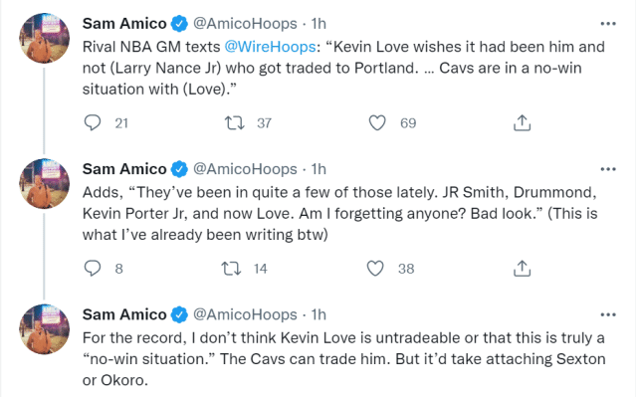Share the first tweet about Larry Nance Jr
The image size is (638, 397).
pyautogui.click(x=522, y=122)
